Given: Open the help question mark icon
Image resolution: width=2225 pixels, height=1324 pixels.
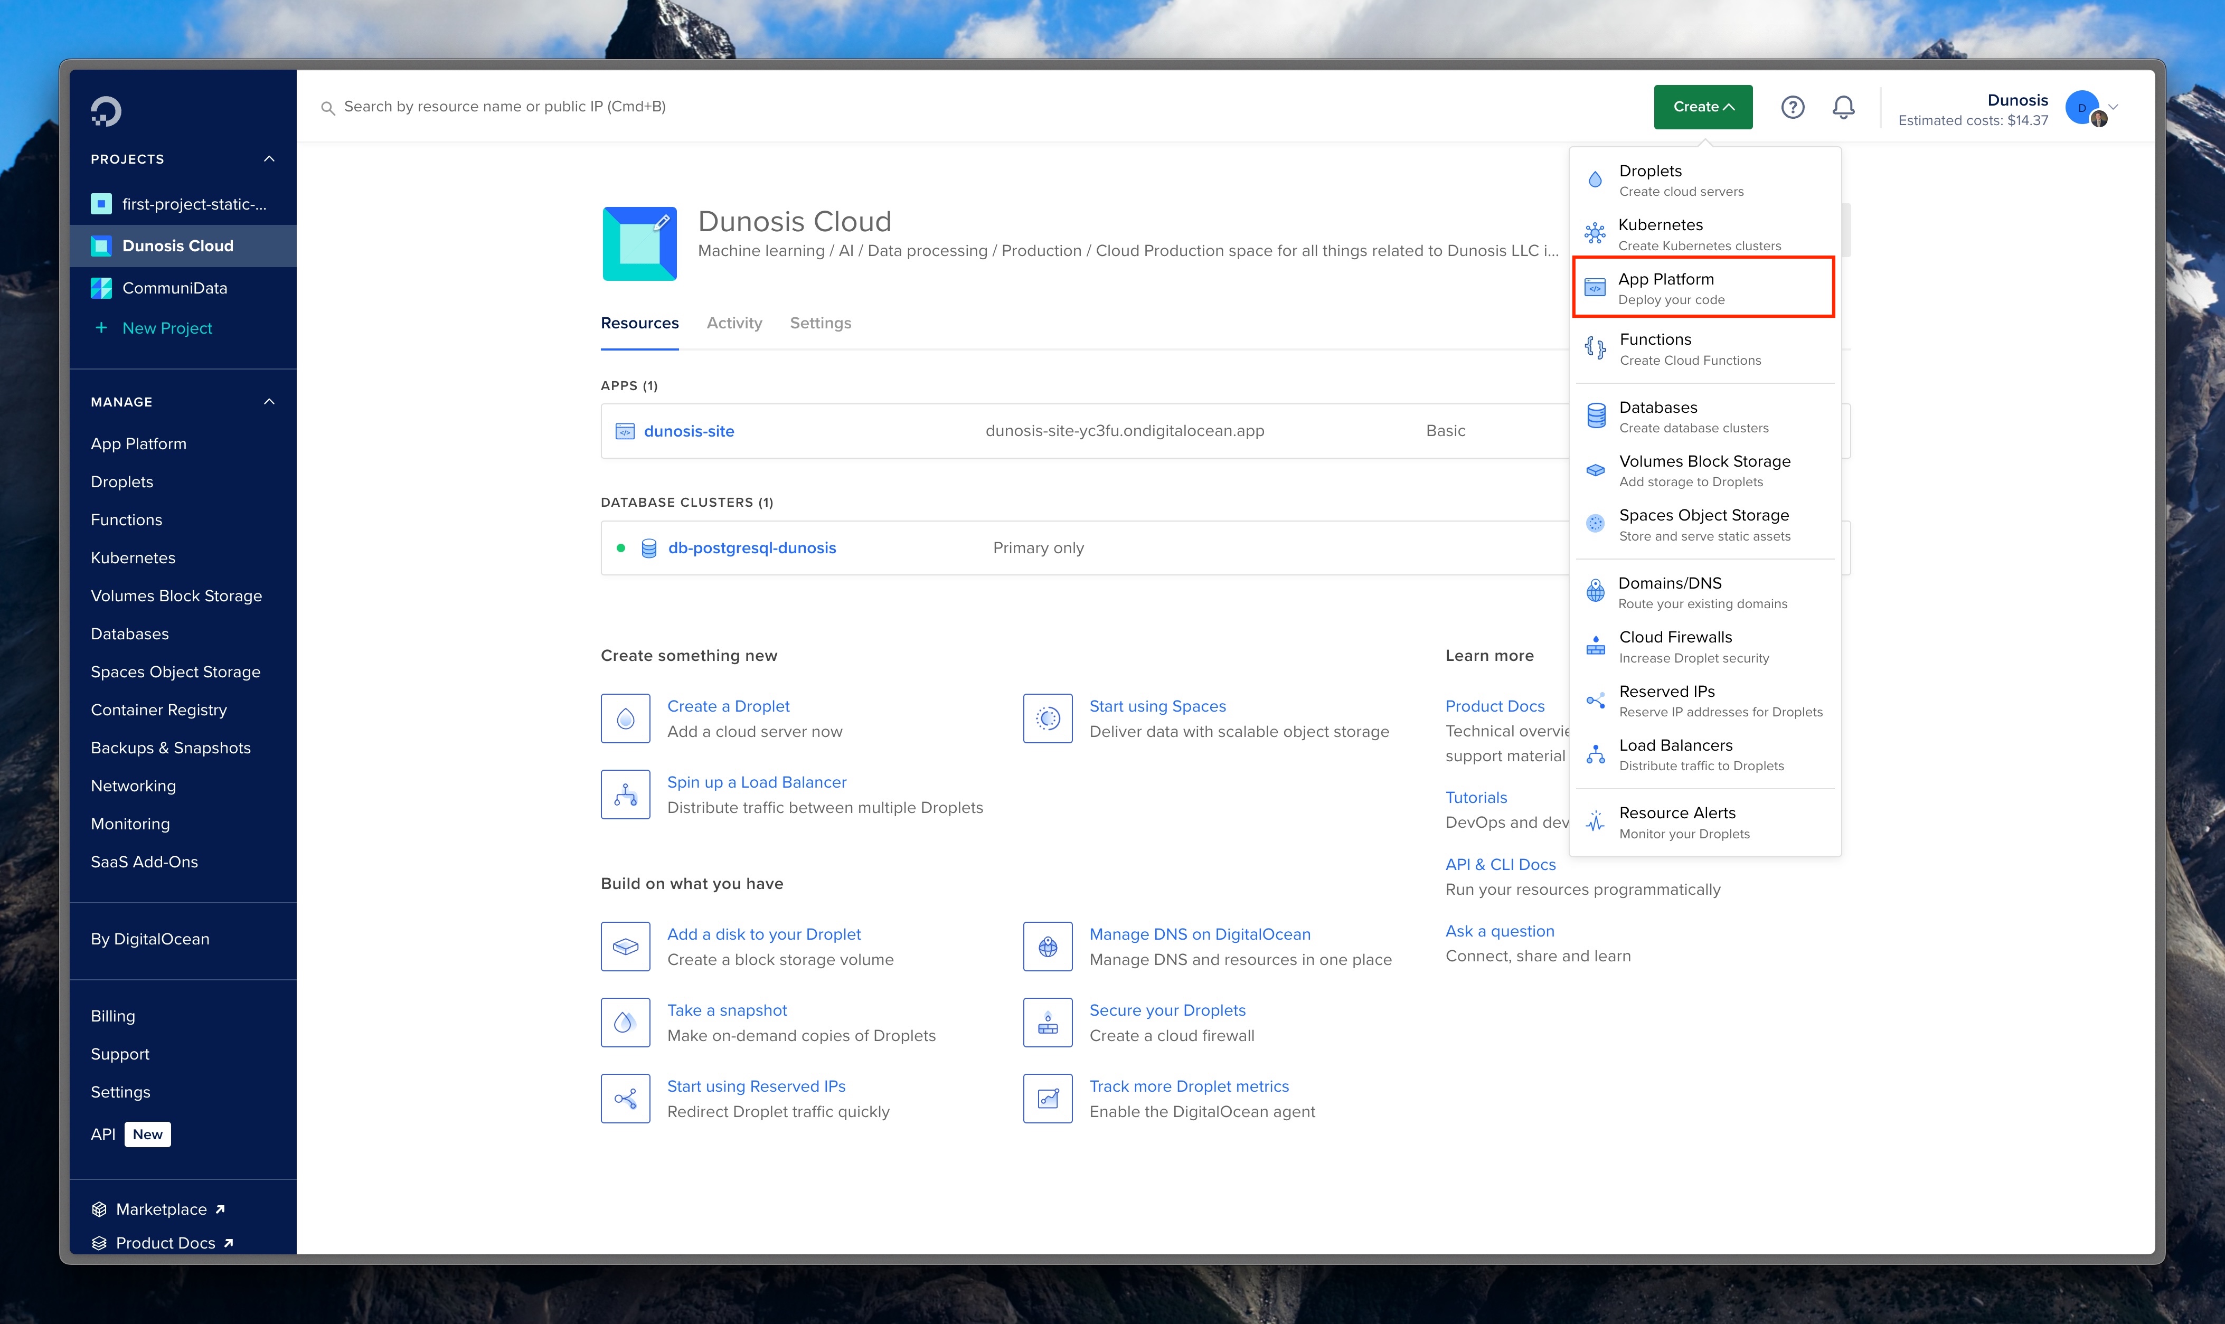Looking at the screenshot, I should tap(1793, 107).
